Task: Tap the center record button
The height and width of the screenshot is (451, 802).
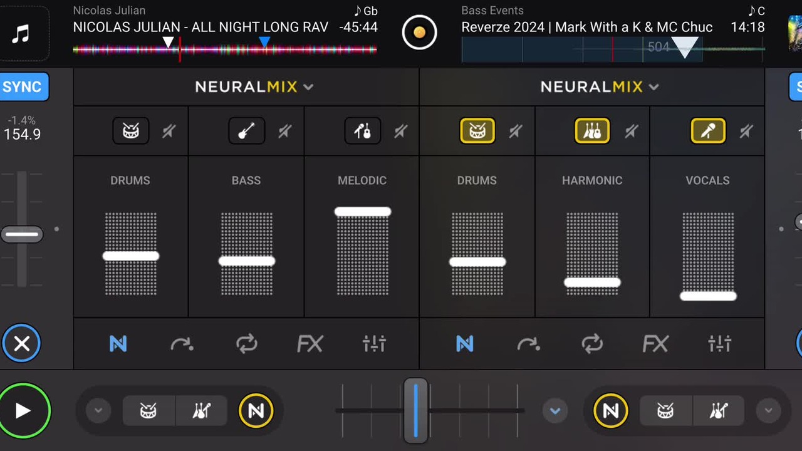Action: pos(419,33)
